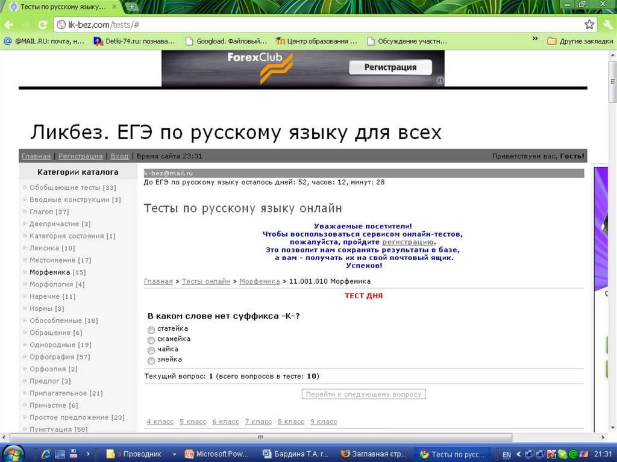Viewport: 617px width, 462px height.
Task: Open Лексика category
Action: [44, 248]
